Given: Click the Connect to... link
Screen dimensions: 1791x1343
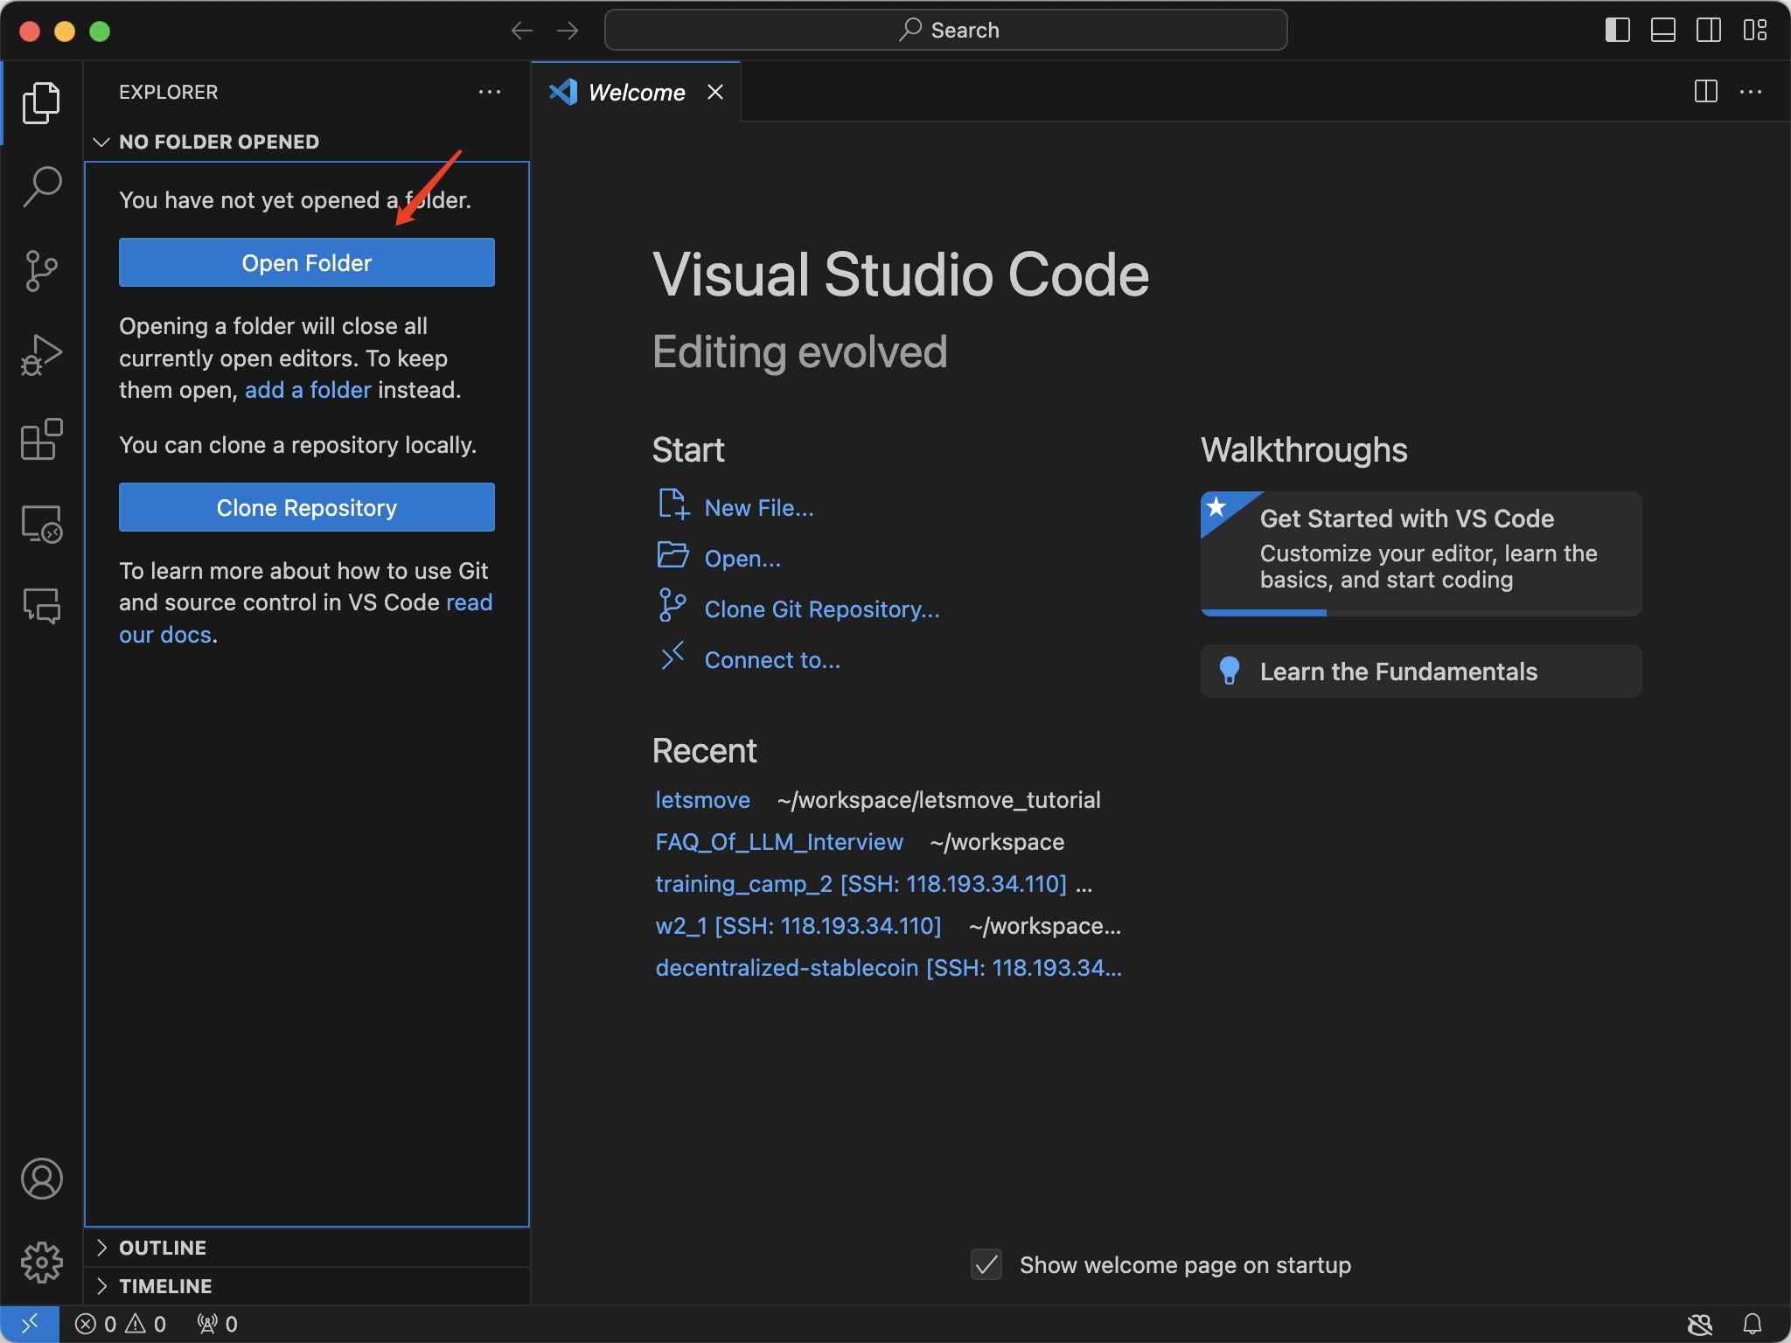Looking at the screenshot, I should tap(772, 660).
